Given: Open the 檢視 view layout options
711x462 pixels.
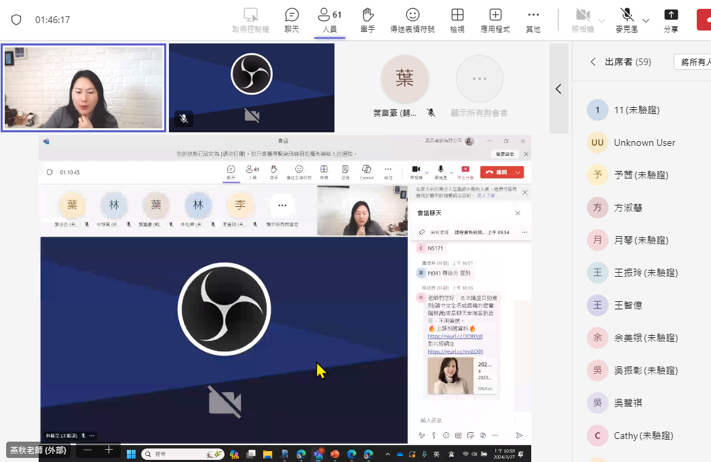Looking at the screenshot, I should tap(457, 20).
